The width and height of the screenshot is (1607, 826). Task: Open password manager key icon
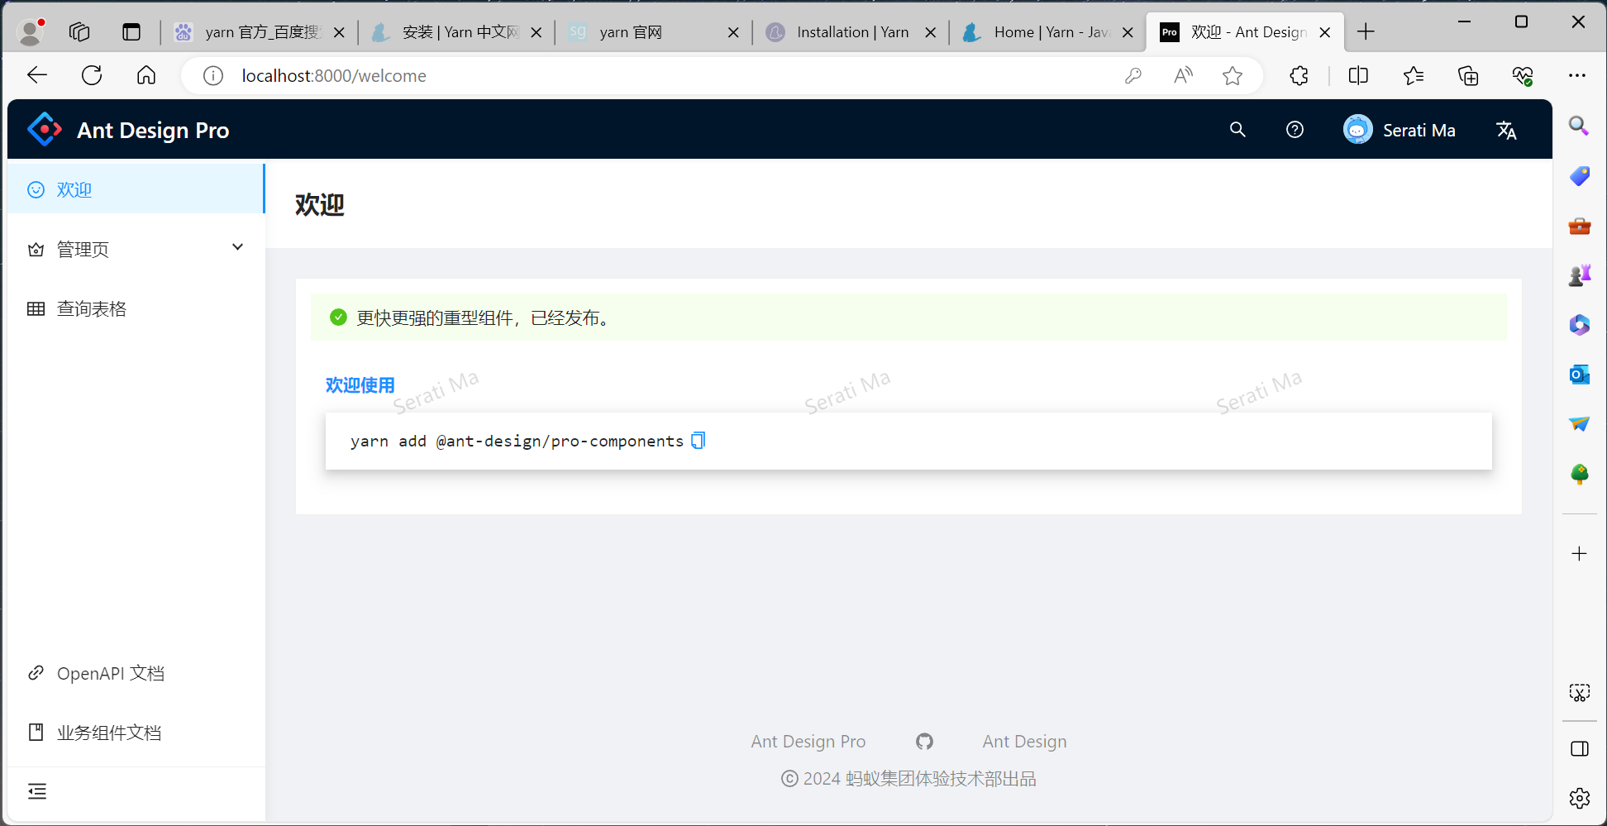[x=1133, y=76]
